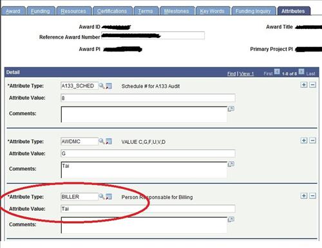Click attribute value field containing 8
322x248 pixels.
[148, 98]
